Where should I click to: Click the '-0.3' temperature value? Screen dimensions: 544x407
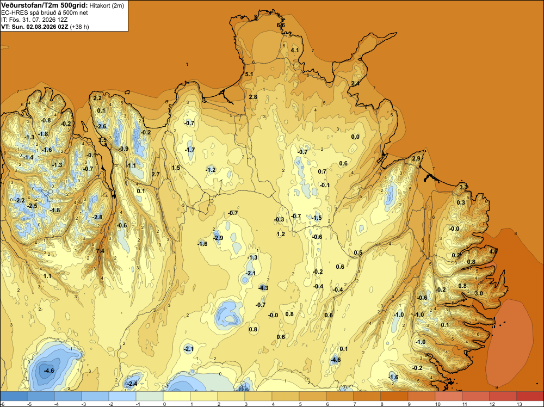pyautogui.click(x=279, y=219)
